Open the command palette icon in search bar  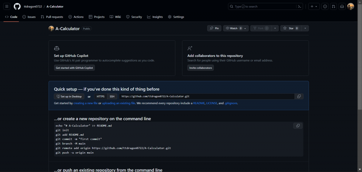(299, 6)
